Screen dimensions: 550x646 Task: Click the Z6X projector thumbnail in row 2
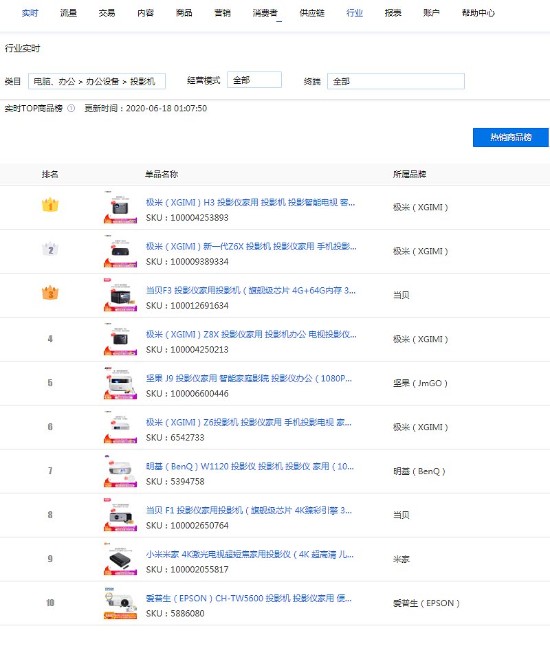[120, 251]
